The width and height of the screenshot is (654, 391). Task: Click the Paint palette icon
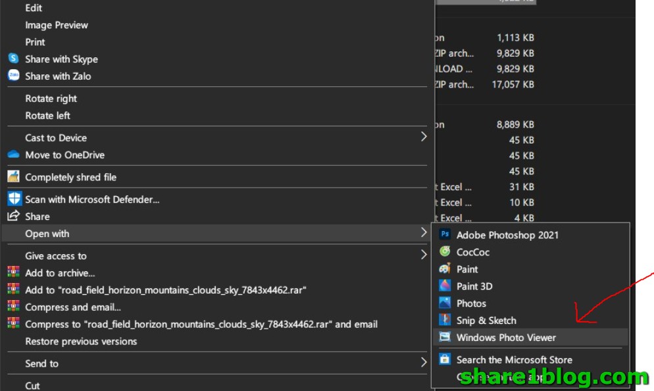445,269
